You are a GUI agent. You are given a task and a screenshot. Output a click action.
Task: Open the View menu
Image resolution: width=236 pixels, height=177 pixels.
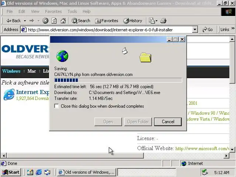35,11
